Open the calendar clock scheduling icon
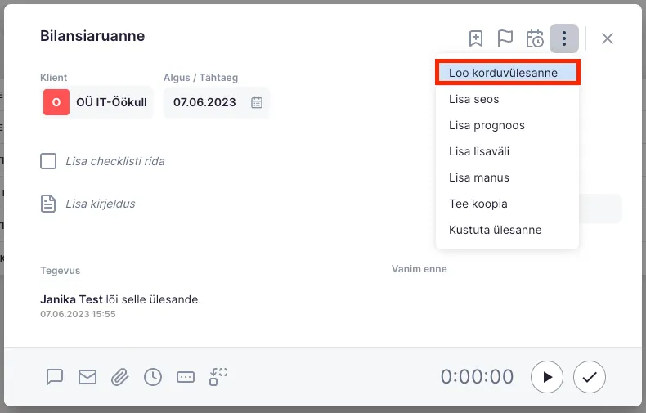646x413 pixels. coord(535,38)
